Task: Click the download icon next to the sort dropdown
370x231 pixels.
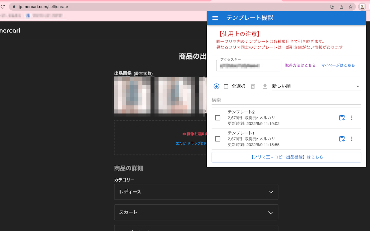Action: 265,86
